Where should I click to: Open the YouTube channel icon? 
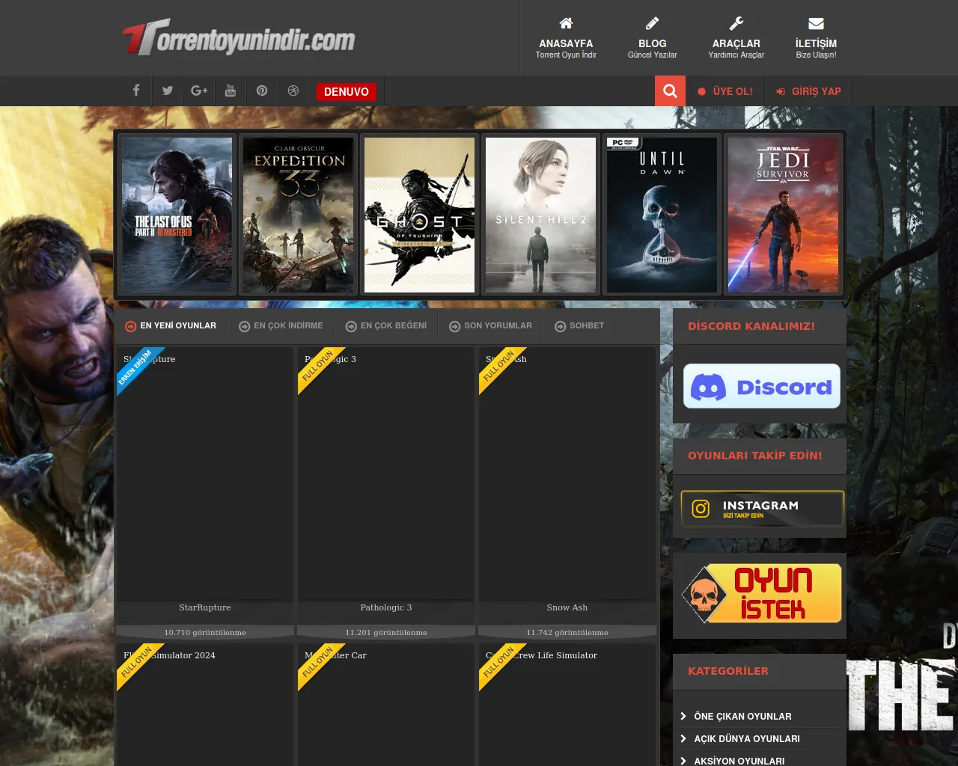click(x=230, y=91)
